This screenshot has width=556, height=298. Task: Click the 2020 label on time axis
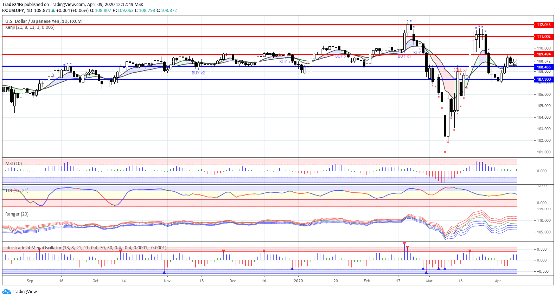tap(298, 281)
